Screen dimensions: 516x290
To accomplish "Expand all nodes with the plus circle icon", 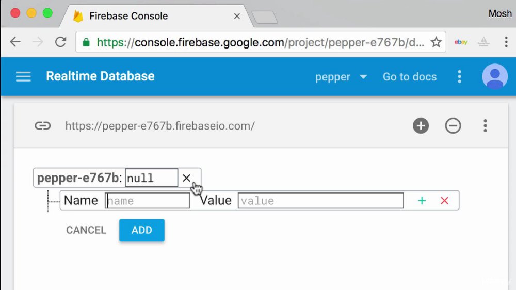I will pos(421,126).
